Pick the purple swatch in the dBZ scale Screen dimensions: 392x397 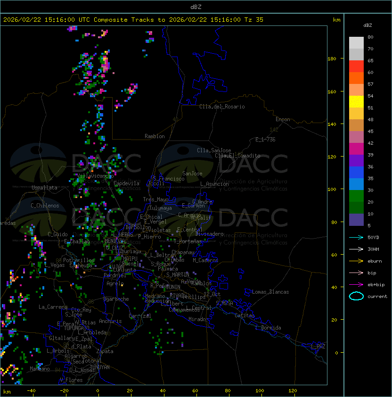(356, 160)
